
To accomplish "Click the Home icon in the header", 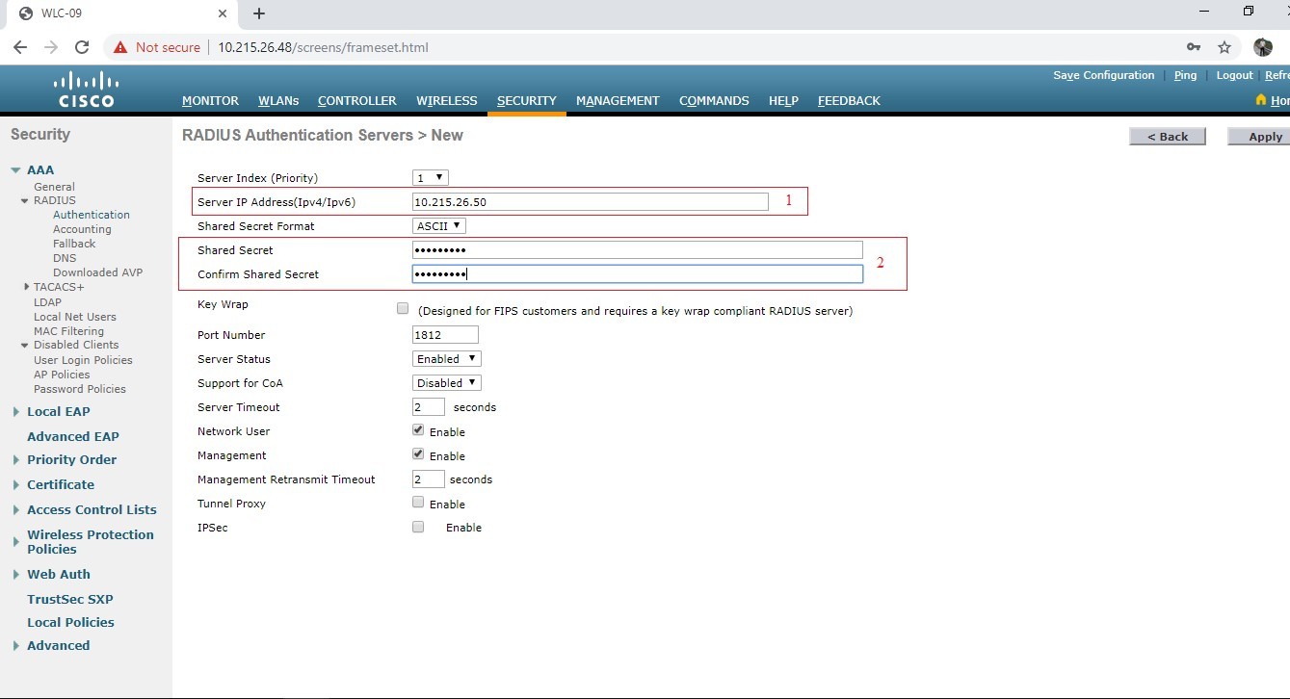I will [x=1261, y=100].
